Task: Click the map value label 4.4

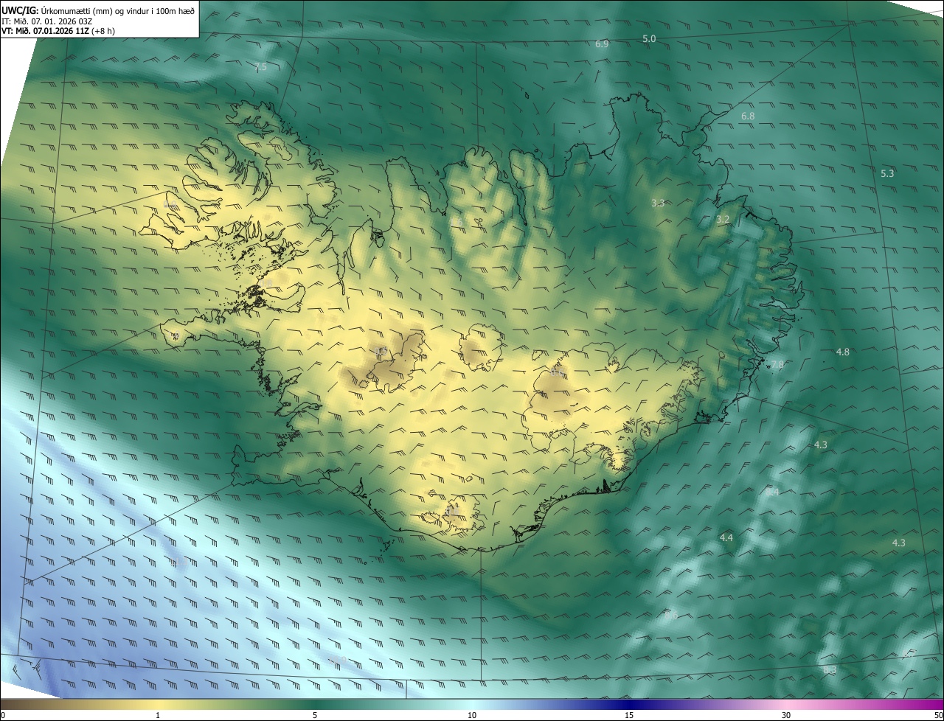Action: coord(726,538)
